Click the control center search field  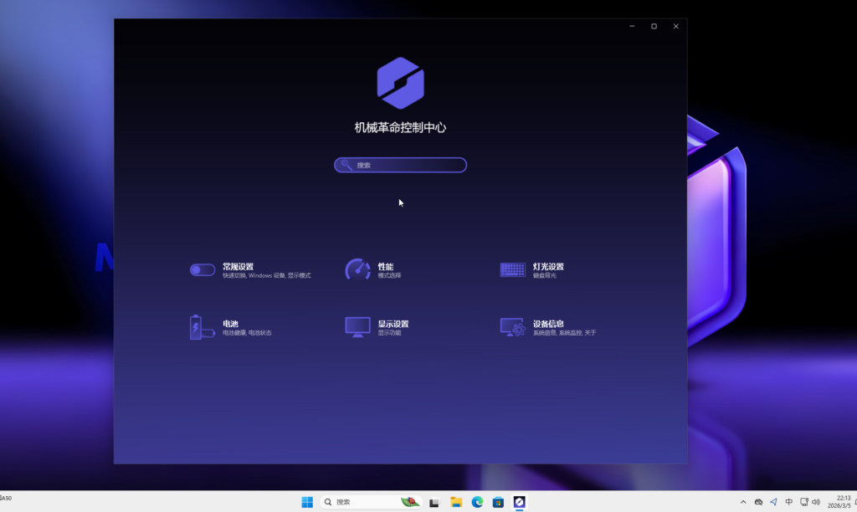point(400,165)
